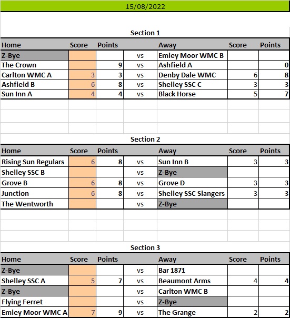The width and height of the screenshot is (290, 318).
Task: Click the green 15/08/2022 date header
Action: click(145, 6)
